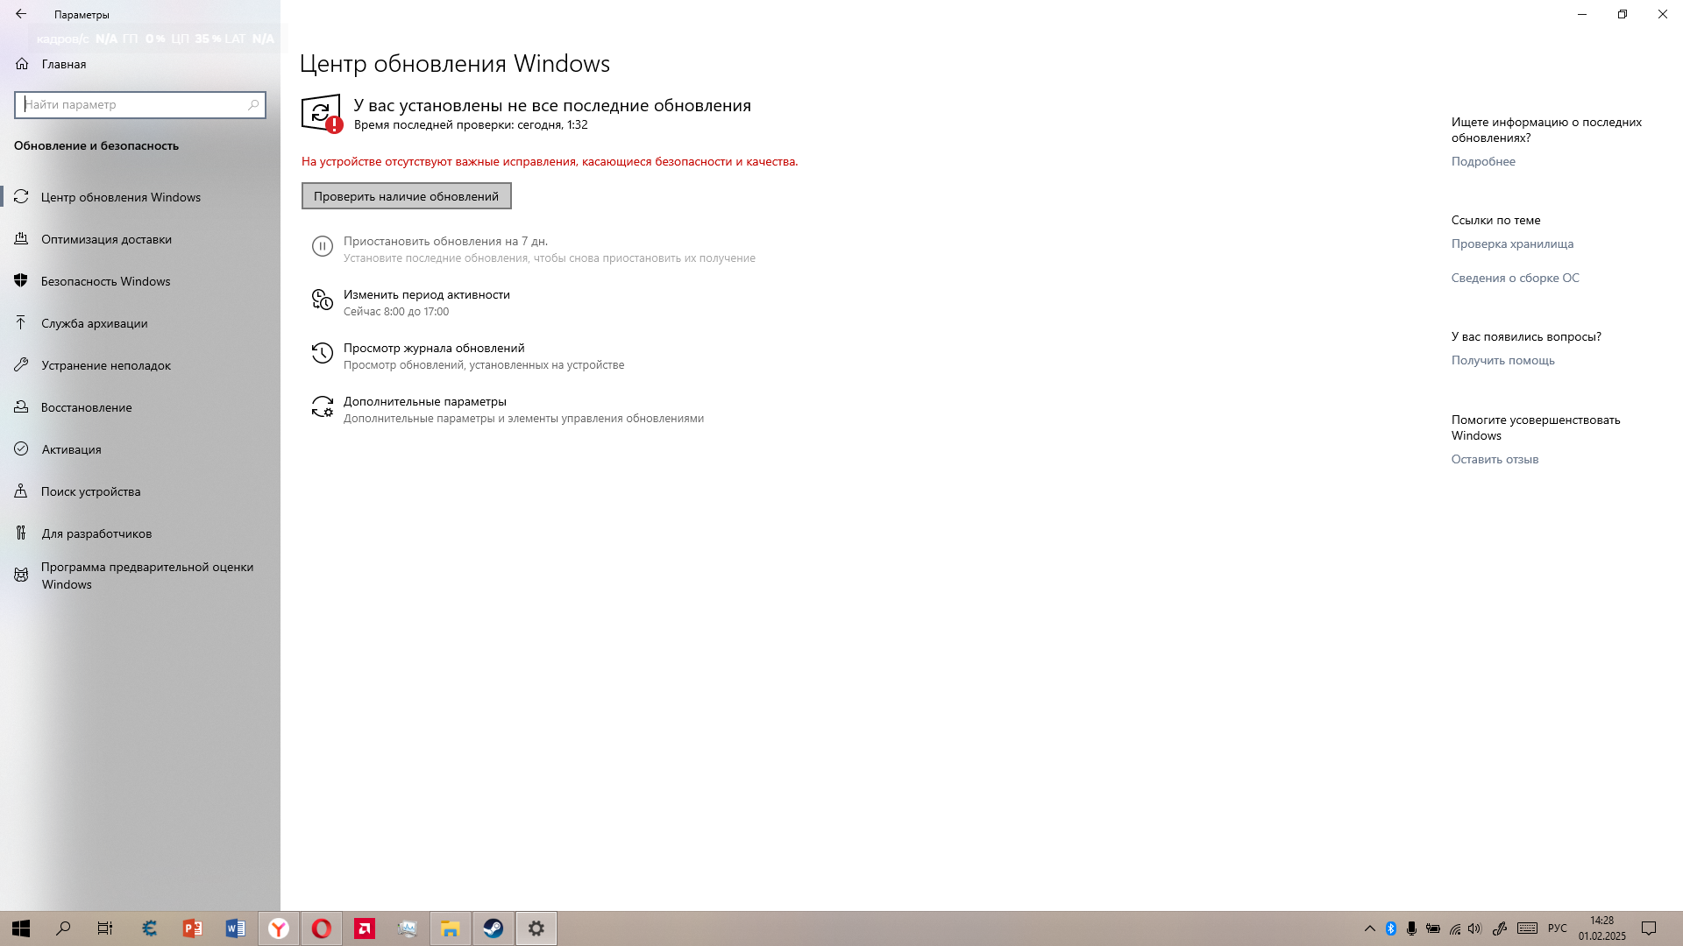Click the clock icon for active hours
This screenshot has width=1683, height=946.
coord(322,300)
